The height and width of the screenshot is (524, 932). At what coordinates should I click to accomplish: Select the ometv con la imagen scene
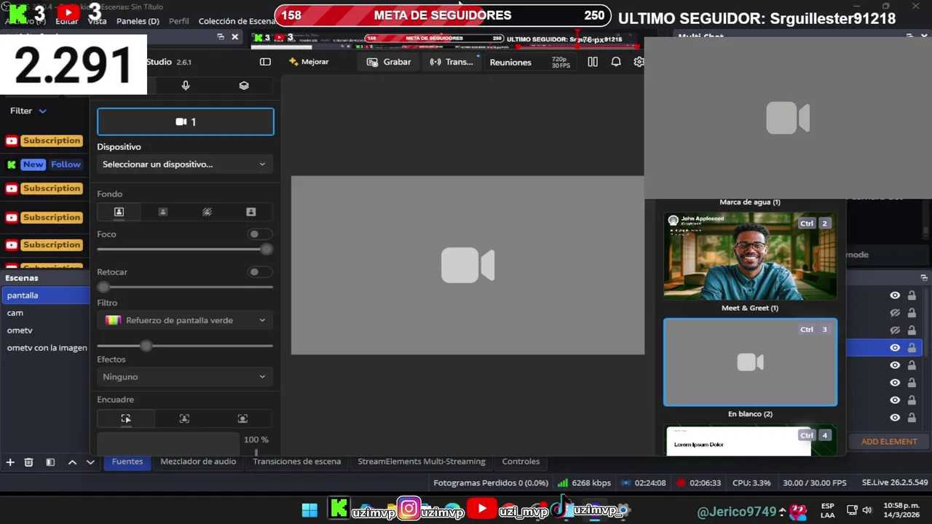point(45,348)
